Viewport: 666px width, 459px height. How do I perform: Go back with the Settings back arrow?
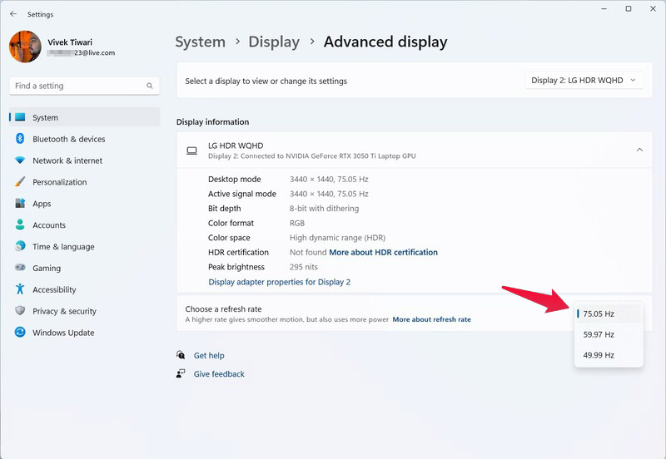tap(13, 14)
